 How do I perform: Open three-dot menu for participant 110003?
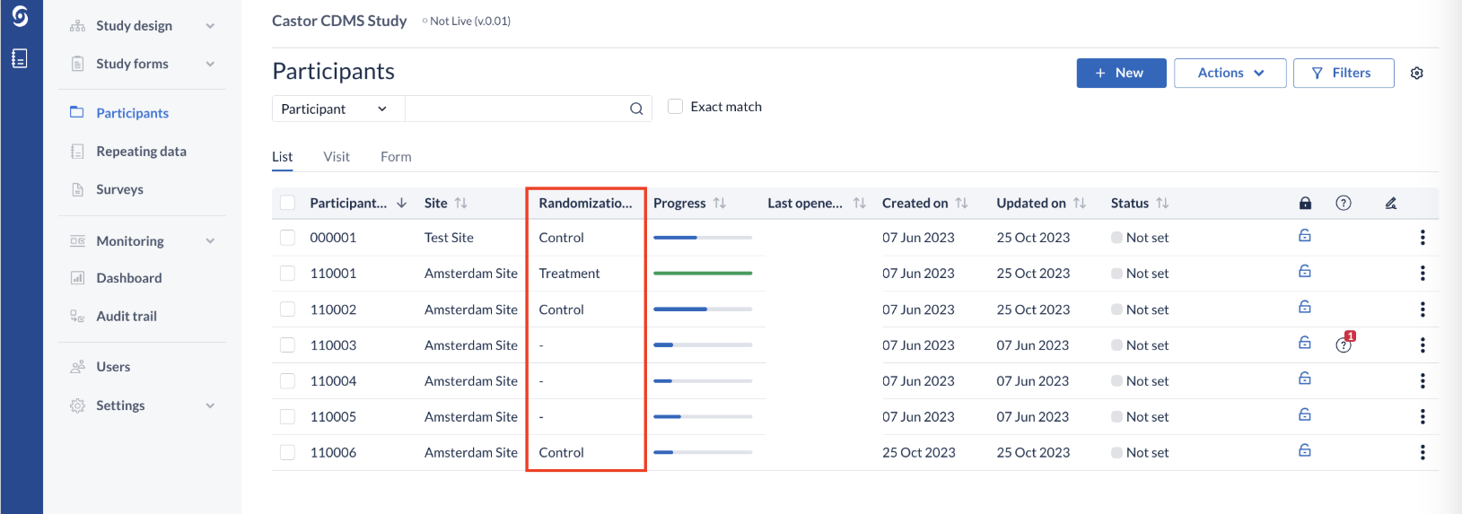1423,345
